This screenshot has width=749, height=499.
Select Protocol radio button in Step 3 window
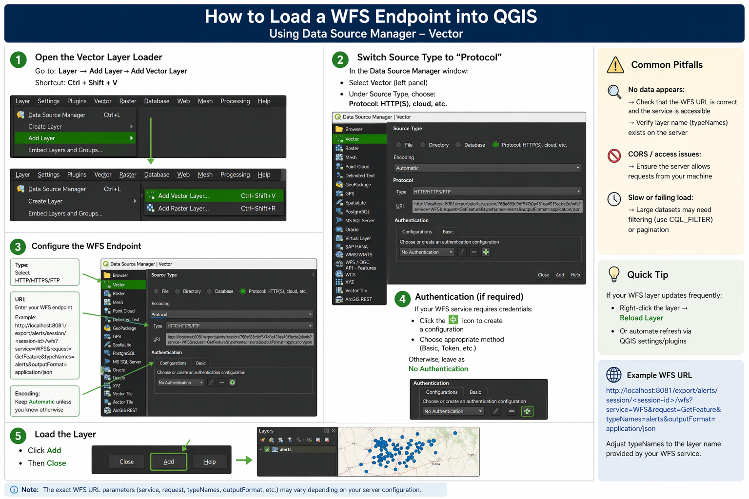pyautogui.click(x=243, y=291)
